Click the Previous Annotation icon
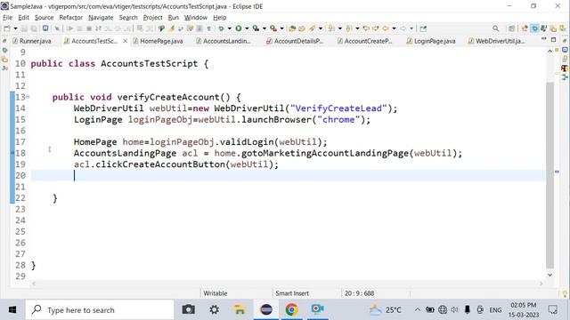 coord(348,28)
